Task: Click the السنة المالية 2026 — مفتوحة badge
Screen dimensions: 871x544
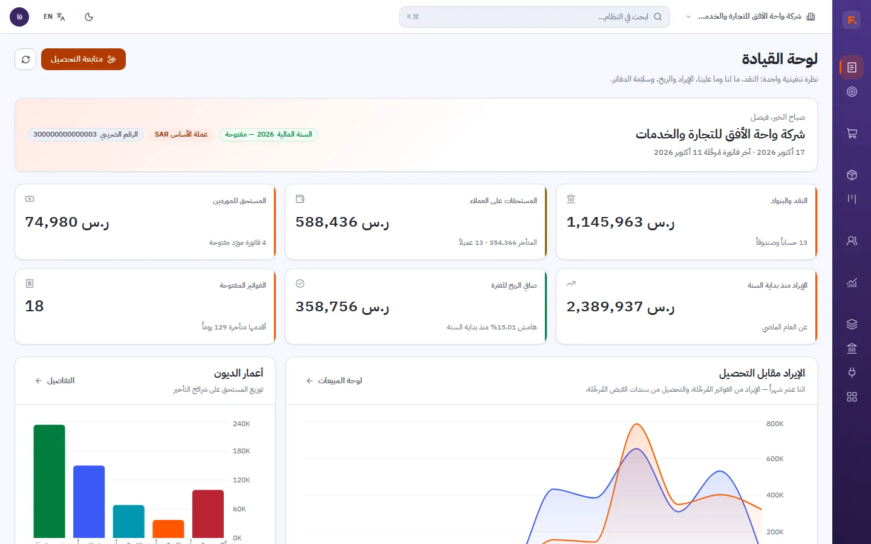Action: tap(269, 134)
